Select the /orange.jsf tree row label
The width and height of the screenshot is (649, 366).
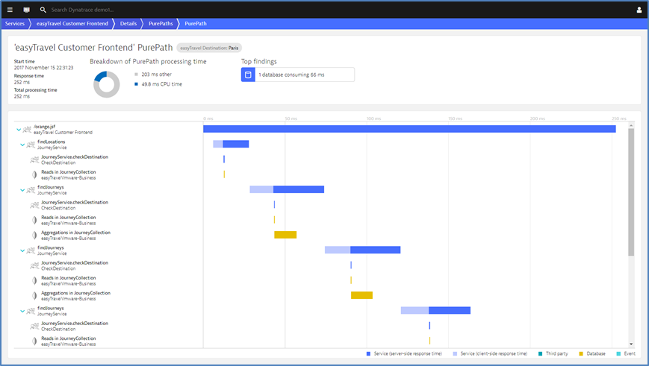pos(63,130)
